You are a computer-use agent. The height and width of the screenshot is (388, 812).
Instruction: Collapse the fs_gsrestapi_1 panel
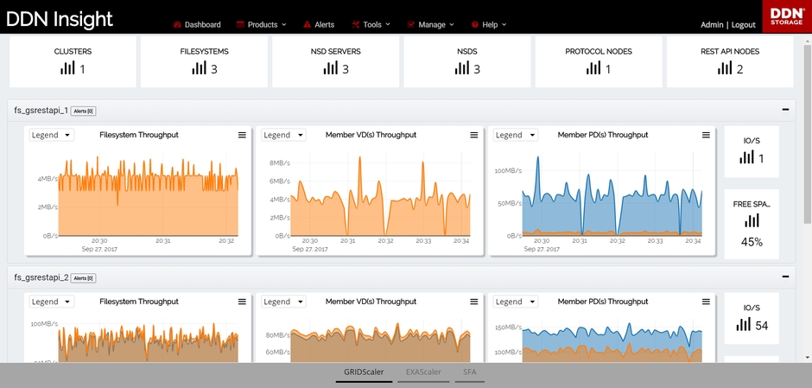785,110
